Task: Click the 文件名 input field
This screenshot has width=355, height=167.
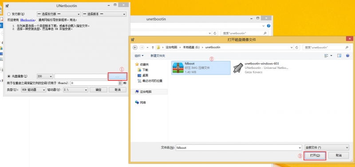Action: 237,147
